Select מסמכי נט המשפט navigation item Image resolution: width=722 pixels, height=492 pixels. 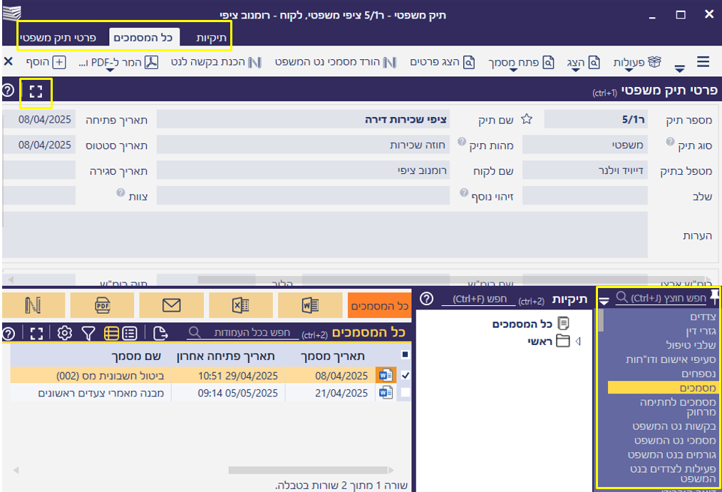tap(675, 441)
